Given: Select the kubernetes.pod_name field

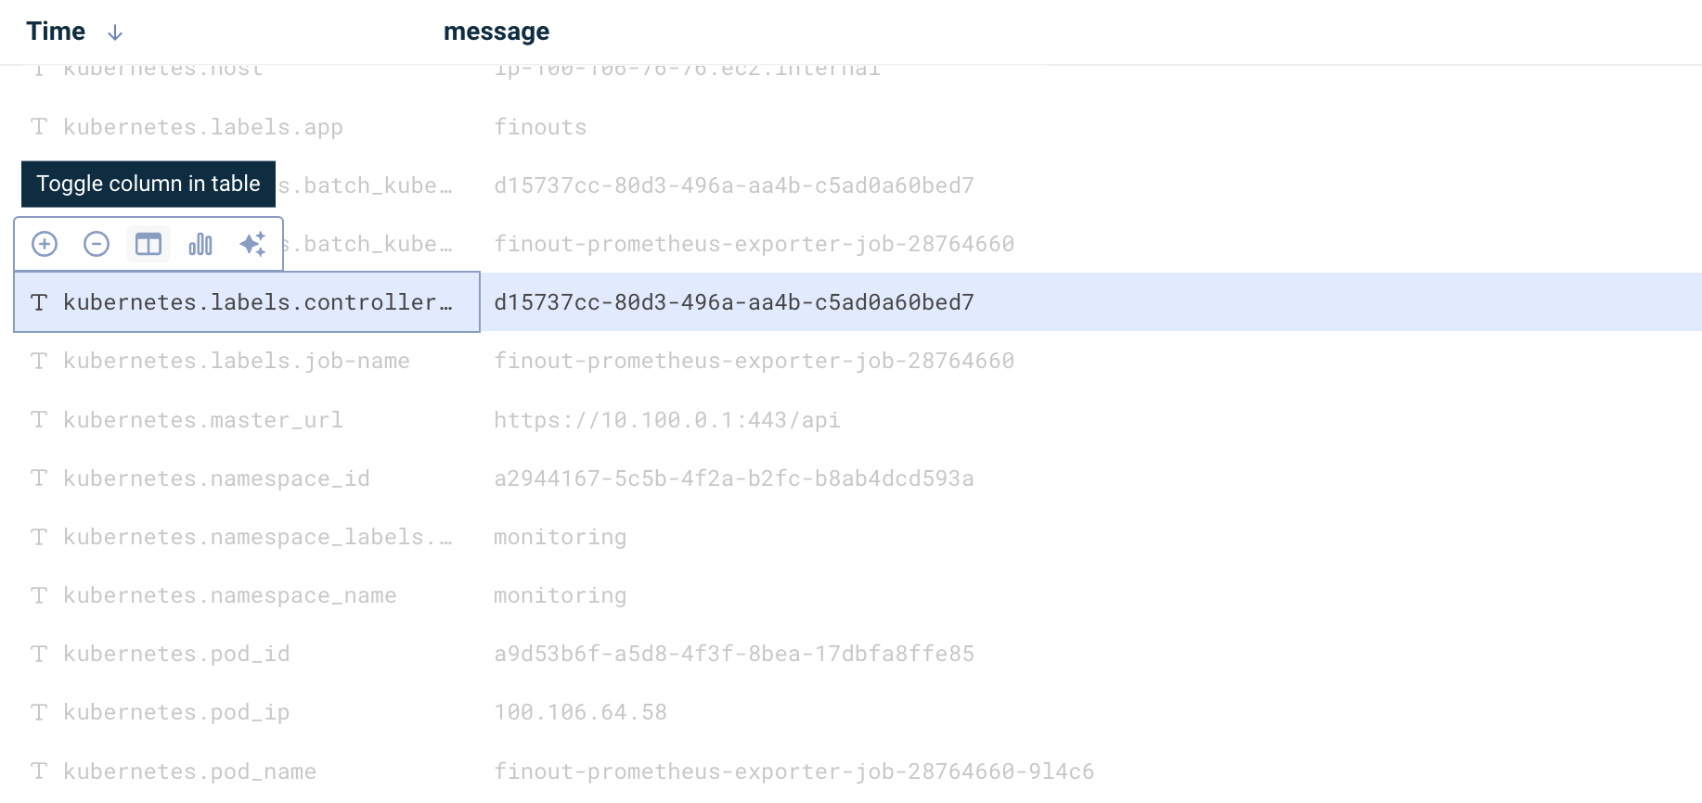Looking at the screenshot, I should [189, 771].
